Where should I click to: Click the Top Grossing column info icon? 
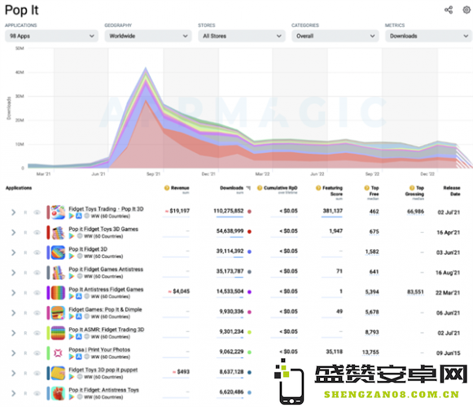coord(412,188)
